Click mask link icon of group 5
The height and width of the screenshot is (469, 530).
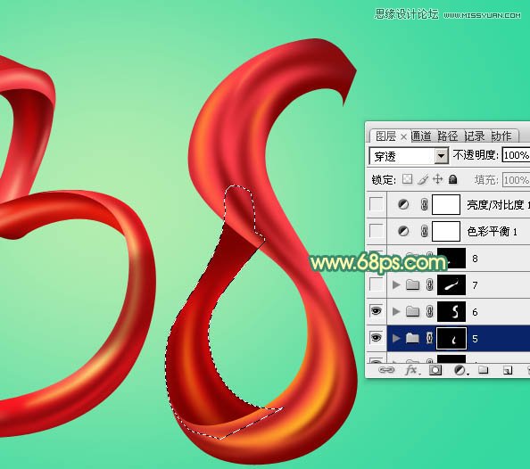pos(429,338)
